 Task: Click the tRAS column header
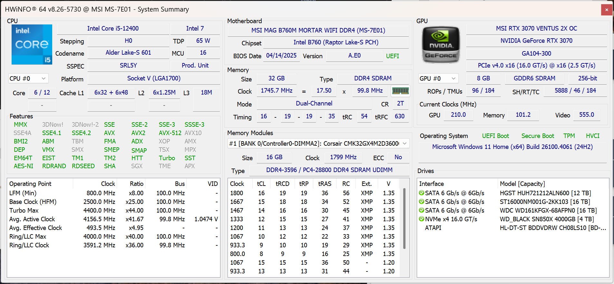click(x=325, y=184)
